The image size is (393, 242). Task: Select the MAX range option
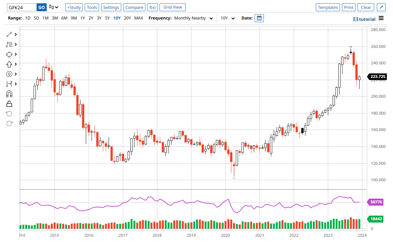(x=139, y=18)
